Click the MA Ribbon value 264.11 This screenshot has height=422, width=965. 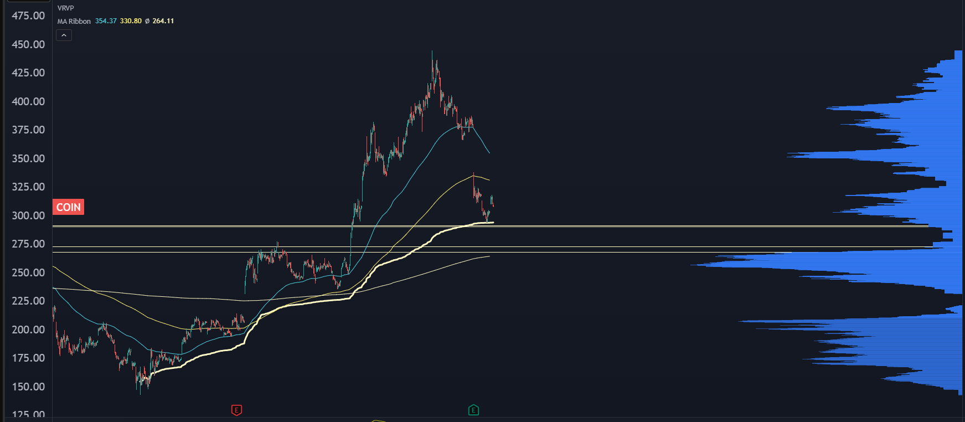[163, 21]
